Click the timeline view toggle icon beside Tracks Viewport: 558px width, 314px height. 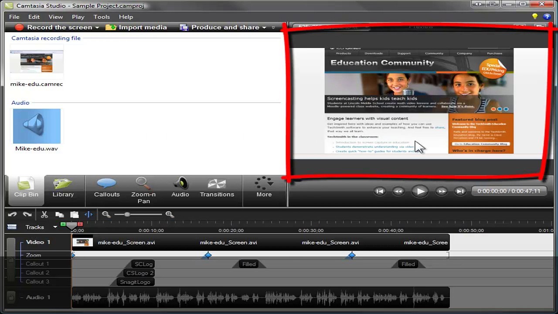[x=12, y=227]
